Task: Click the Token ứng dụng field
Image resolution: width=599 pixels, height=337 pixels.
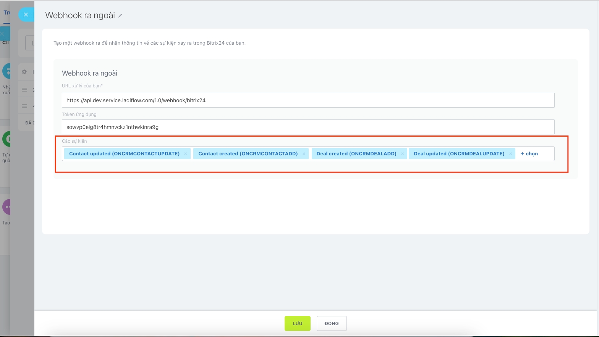Action: (308, 127)
